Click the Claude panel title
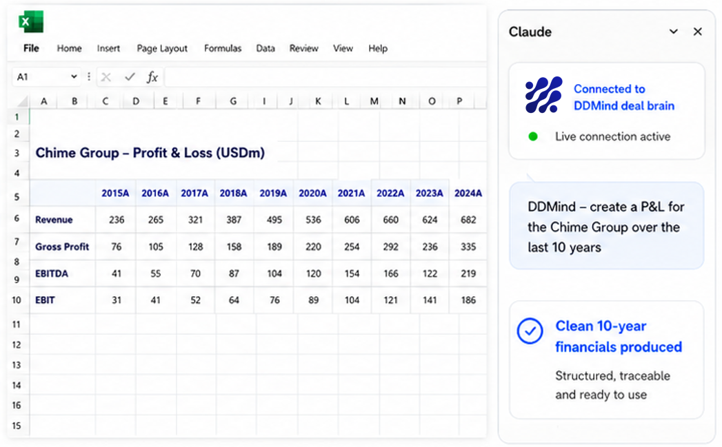 pos(530,32)
